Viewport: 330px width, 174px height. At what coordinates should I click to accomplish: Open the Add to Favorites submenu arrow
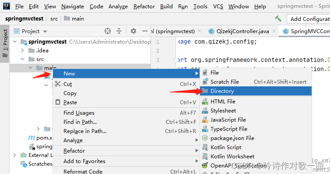click(x=197, y=161)
